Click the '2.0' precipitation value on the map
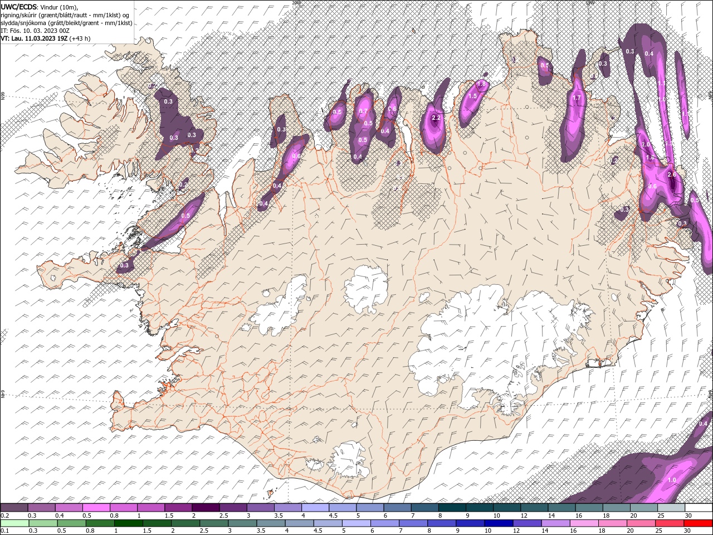Viewport: 713px width, 535px height. pos(646,144)
